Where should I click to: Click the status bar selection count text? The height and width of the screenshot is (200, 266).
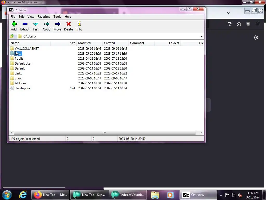click(x=24, y=139)
